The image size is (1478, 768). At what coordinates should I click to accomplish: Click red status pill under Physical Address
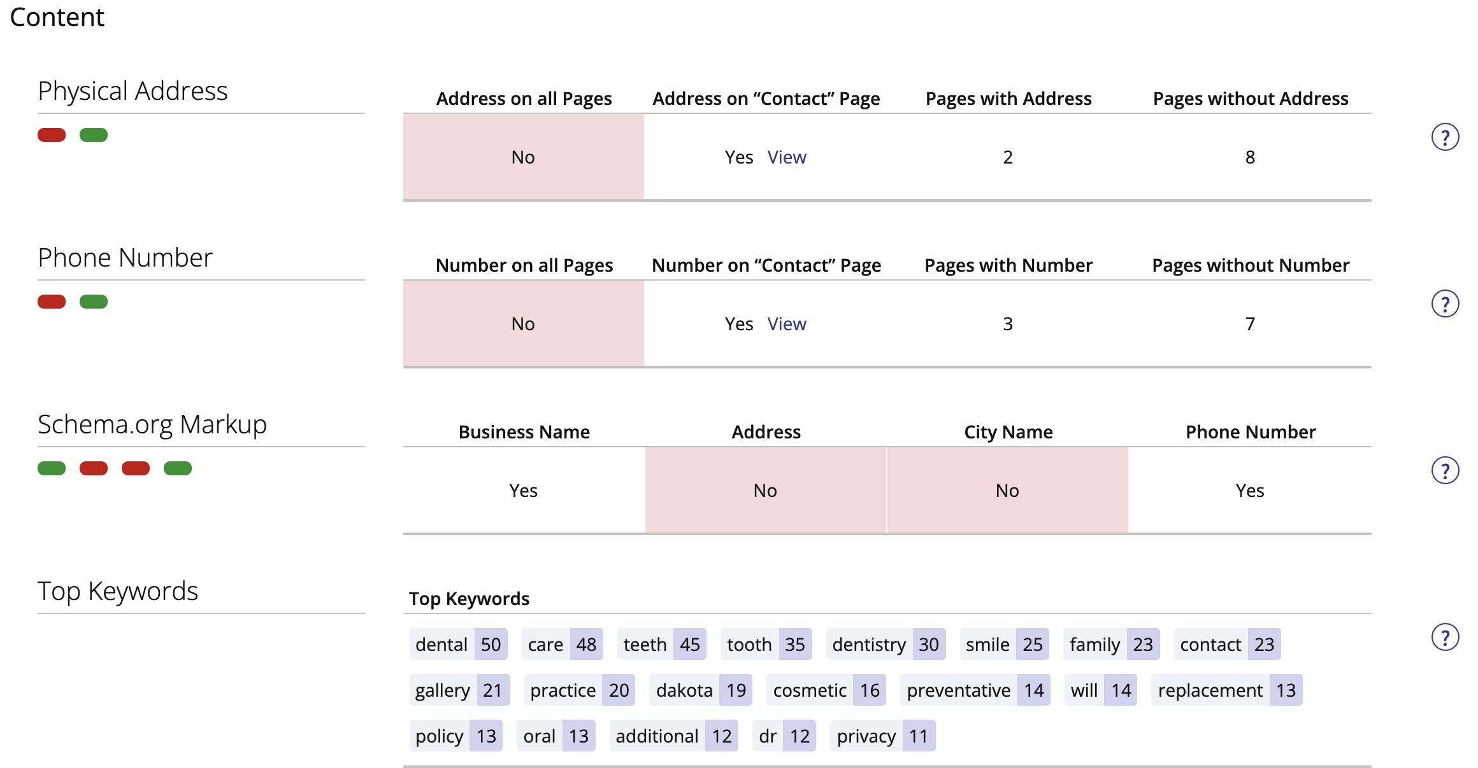click(52, 135)
